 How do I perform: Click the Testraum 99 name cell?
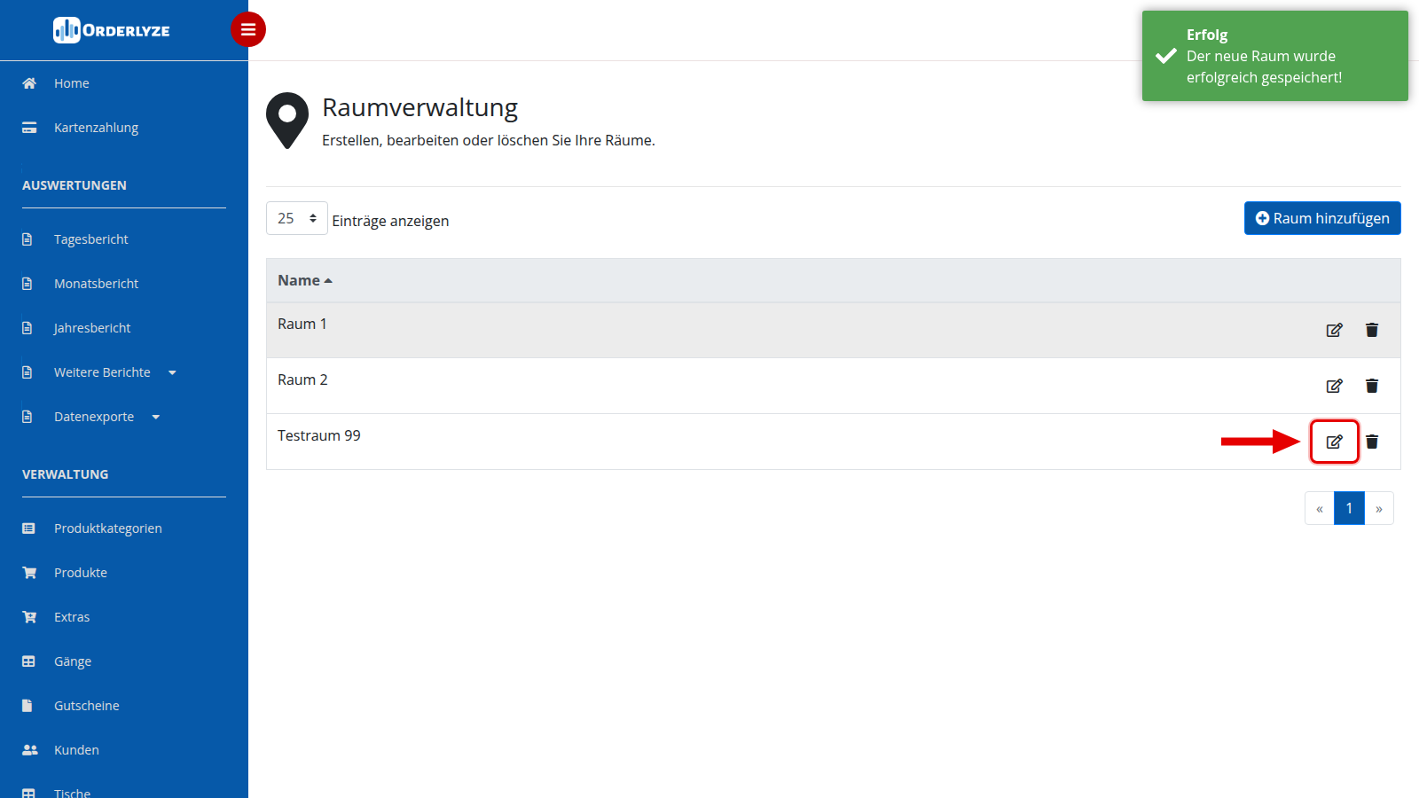coord(319,436)
